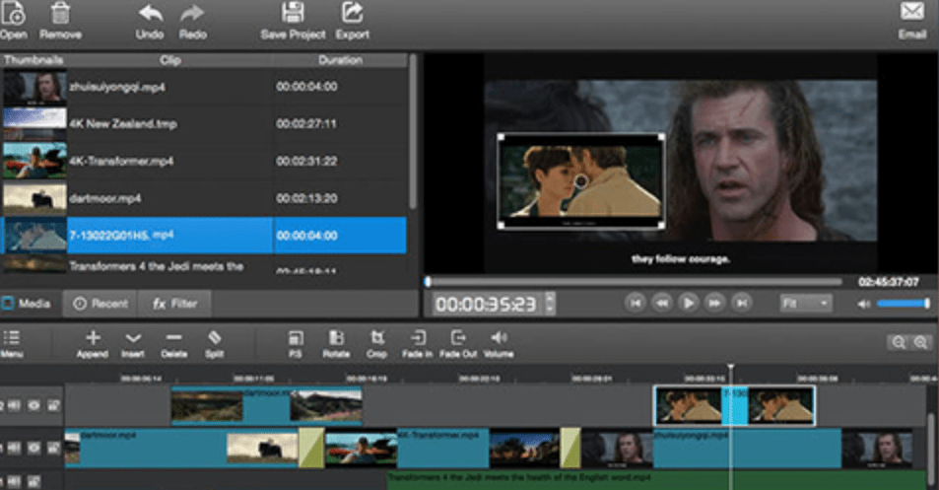Click the media list vertical scrollbar
The height and width of the screenshot is (490, 939).
click(x=412, y=132)
